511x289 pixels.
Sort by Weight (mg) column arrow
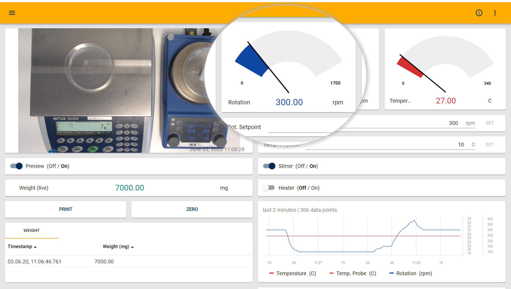[x=132, y=247]
